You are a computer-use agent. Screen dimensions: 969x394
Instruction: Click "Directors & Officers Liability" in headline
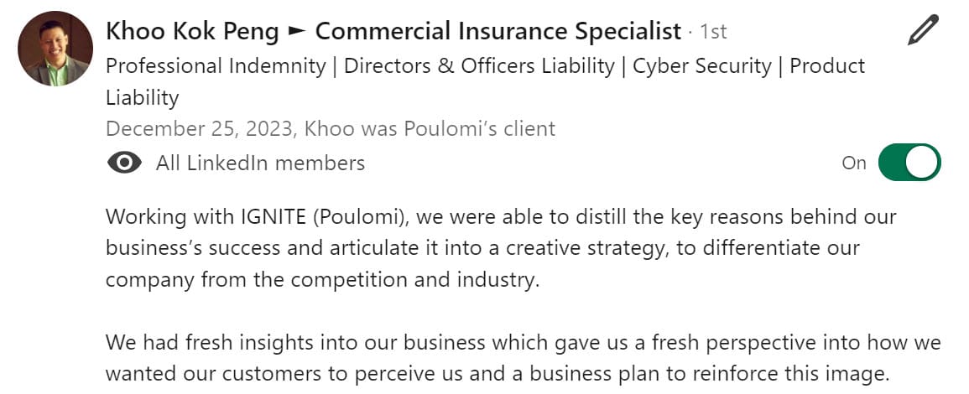pyautogui.click(x=480, y=66)
